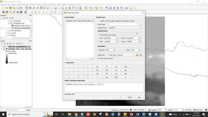
Task: Select BATNAS band in Raster Bands list
Action: click(x=80, y=21)
